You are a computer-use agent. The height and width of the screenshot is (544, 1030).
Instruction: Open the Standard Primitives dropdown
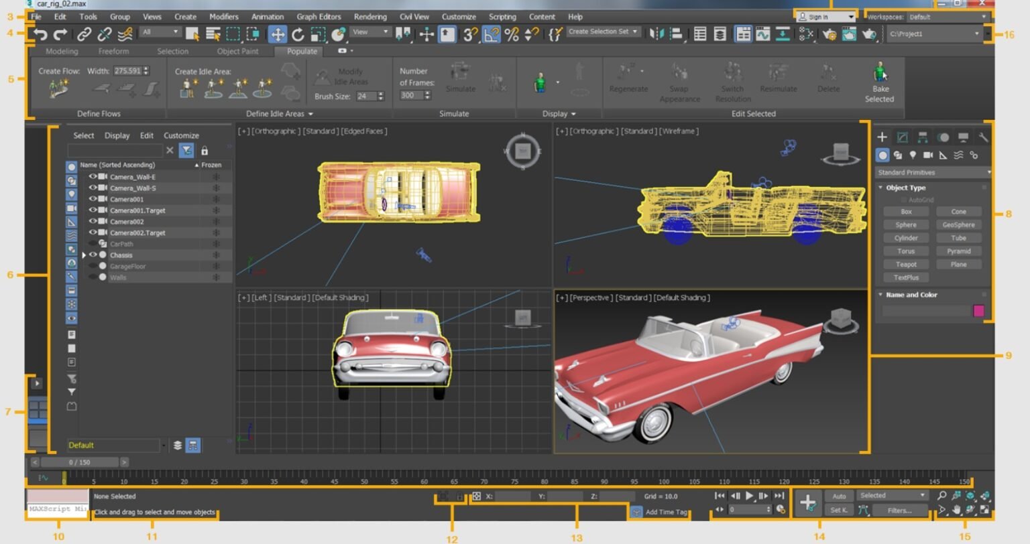tap(932, 172)
